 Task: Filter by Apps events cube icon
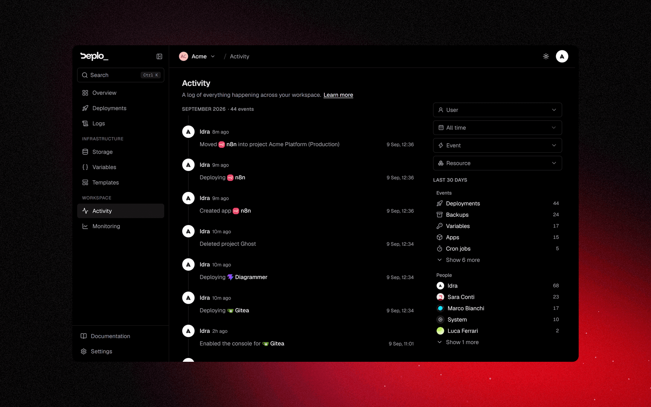pos(440,237)
